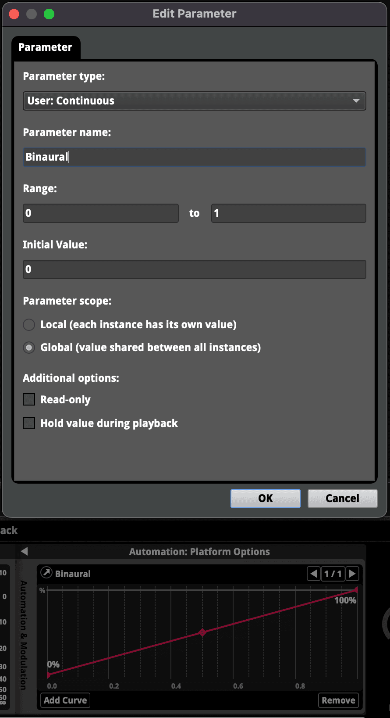Click the Range upper bound field
This screenshot has height=718, width=390.
tap(288, 213)
